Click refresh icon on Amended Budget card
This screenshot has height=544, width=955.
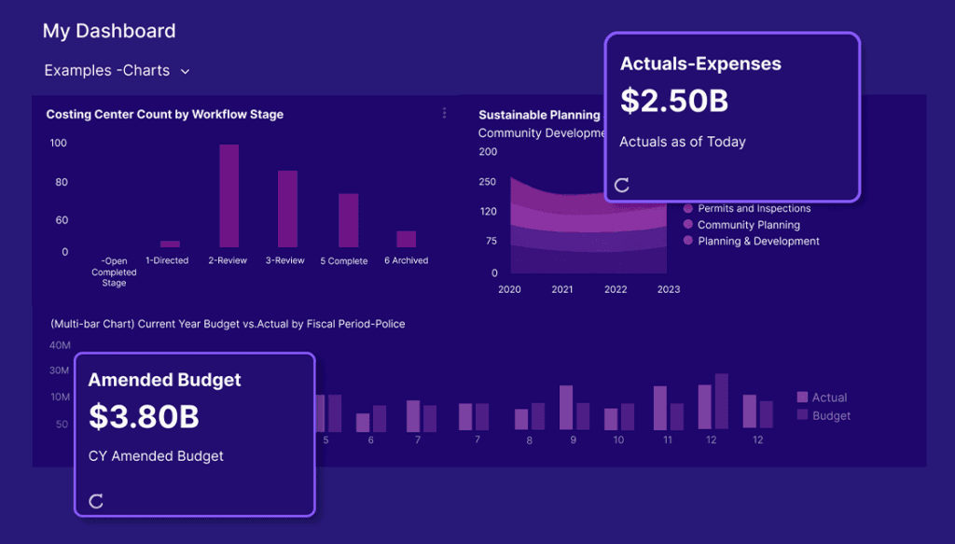pos(96,501)
